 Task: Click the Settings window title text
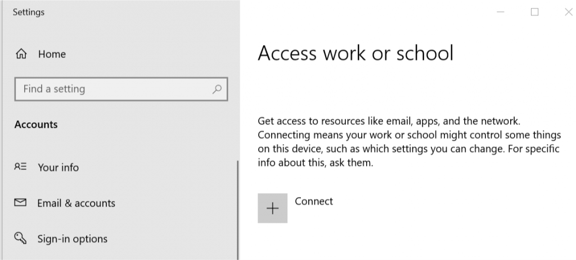29,12
